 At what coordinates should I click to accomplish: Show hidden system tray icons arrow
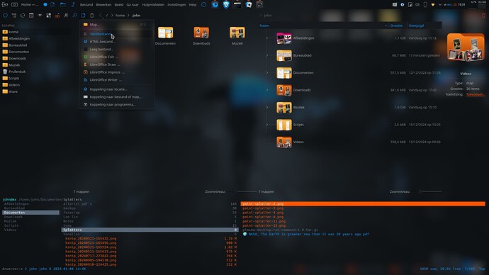coord(439,5)
